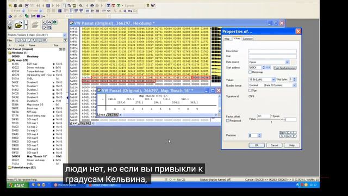Click the round up-arrow icon in toolbar

coord(92,5)
